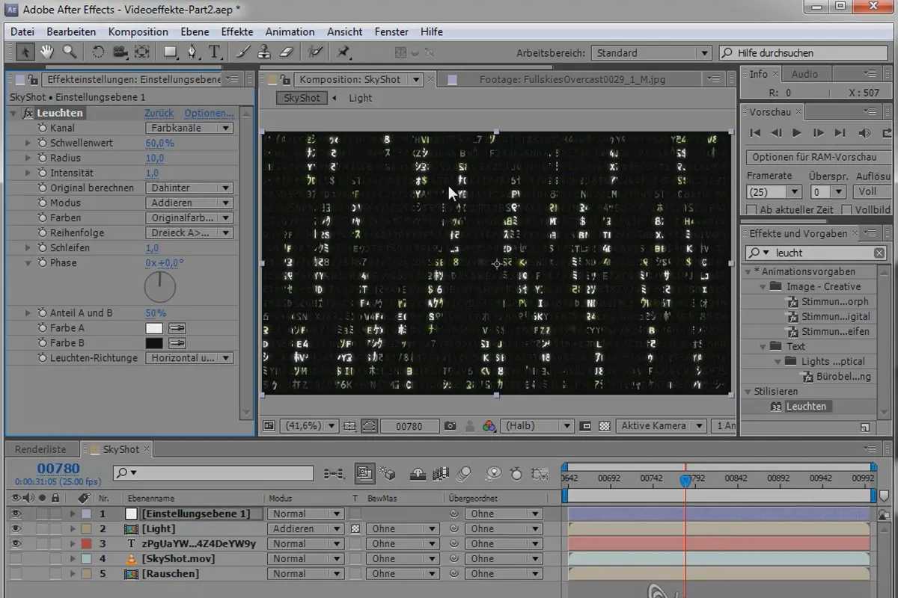Screen dimensions: 898x598
Task: Switch to the Renderliste tab
Action: pyautogui.click(x=40, y=449)
